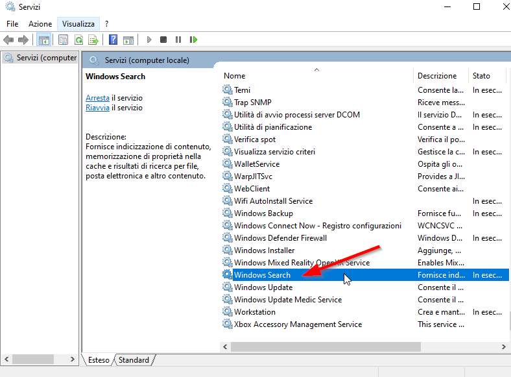
Task: Click the Arresta service link
Action: click(x=97, y=98)
